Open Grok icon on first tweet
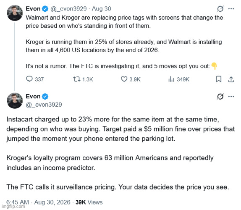Image resolution: width=241 pixels, height=210 pixels. point(220,9)
